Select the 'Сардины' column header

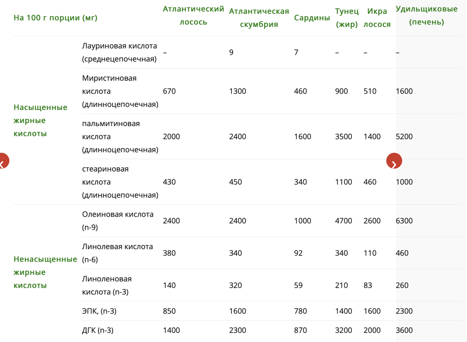pyautogui.click(x=312, y=18)
